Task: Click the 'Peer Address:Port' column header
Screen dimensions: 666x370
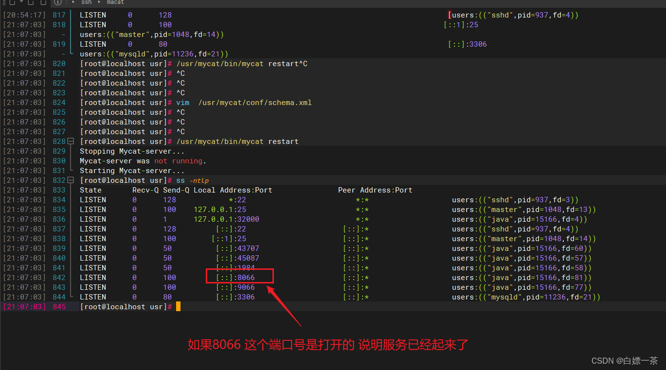Action: tap(375, 190)
